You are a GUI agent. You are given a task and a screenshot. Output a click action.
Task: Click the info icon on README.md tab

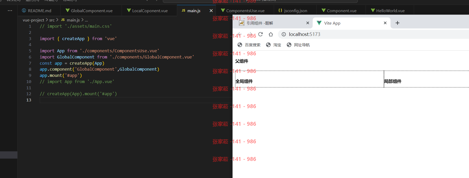(24, 10)
